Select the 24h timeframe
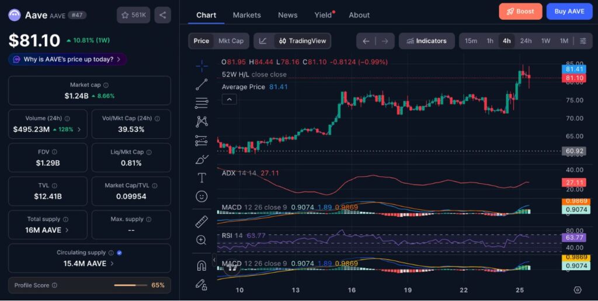 pyautogui.click(x=526, y=41)
